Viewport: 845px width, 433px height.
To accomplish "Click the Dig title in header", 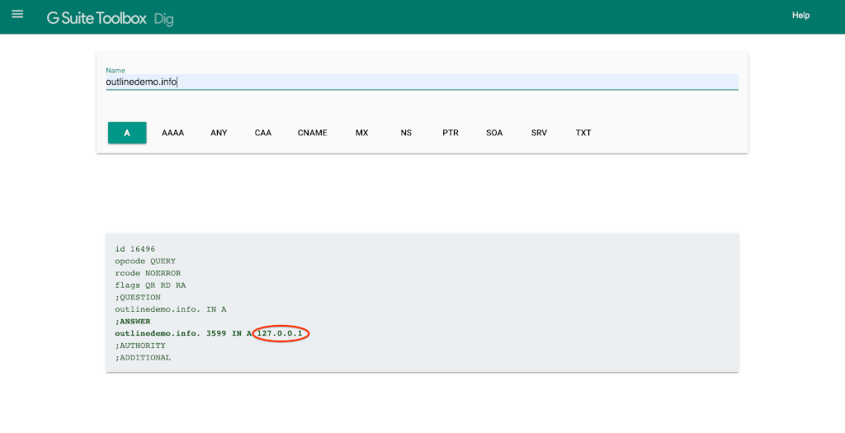I will pos(163,18).
